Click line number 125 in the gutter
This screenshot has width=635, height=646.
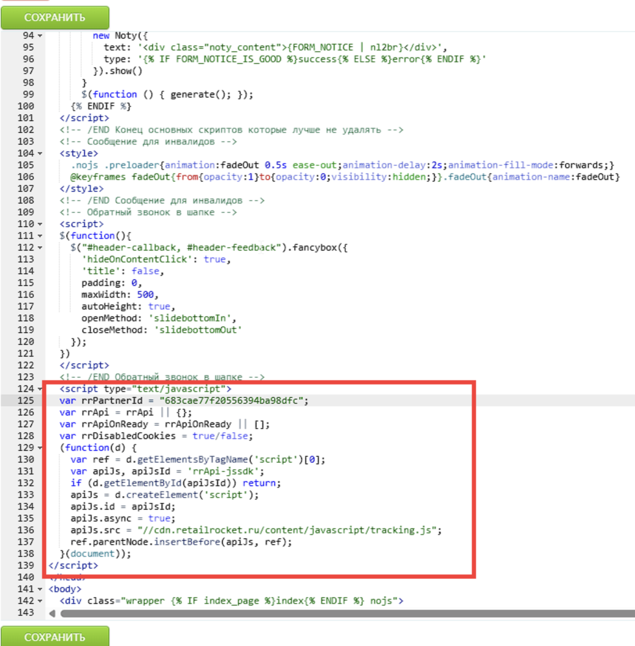coord(26,400)
